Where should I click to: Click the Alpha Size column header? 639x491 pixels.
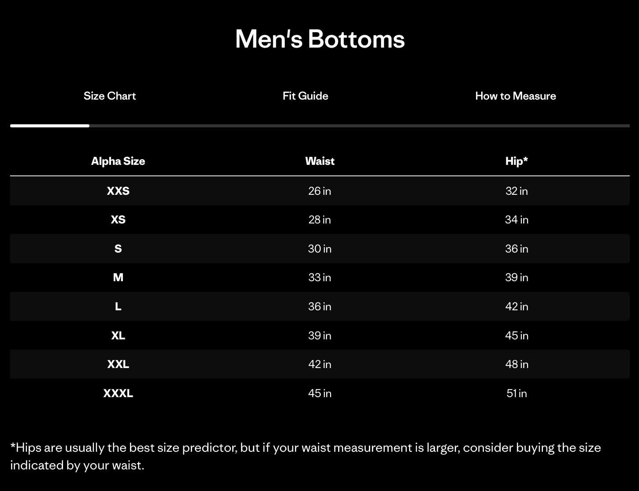[118, 161]
